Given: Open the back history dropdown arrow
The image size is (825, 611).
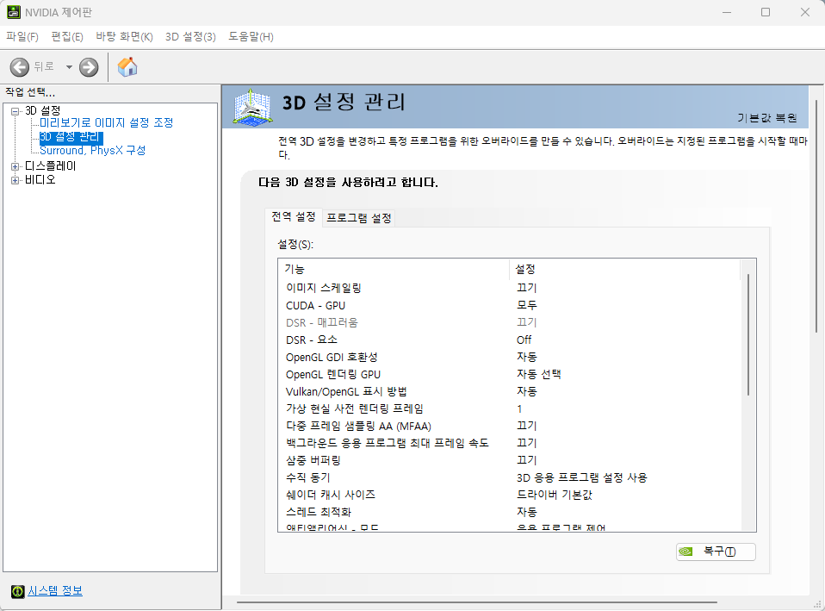Looking at the screenshot, I should [69, 67].
